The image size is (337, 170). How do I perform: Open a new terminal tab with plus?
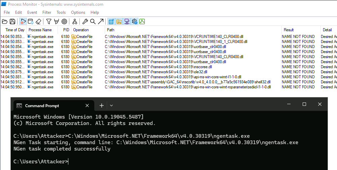(102, 105)
